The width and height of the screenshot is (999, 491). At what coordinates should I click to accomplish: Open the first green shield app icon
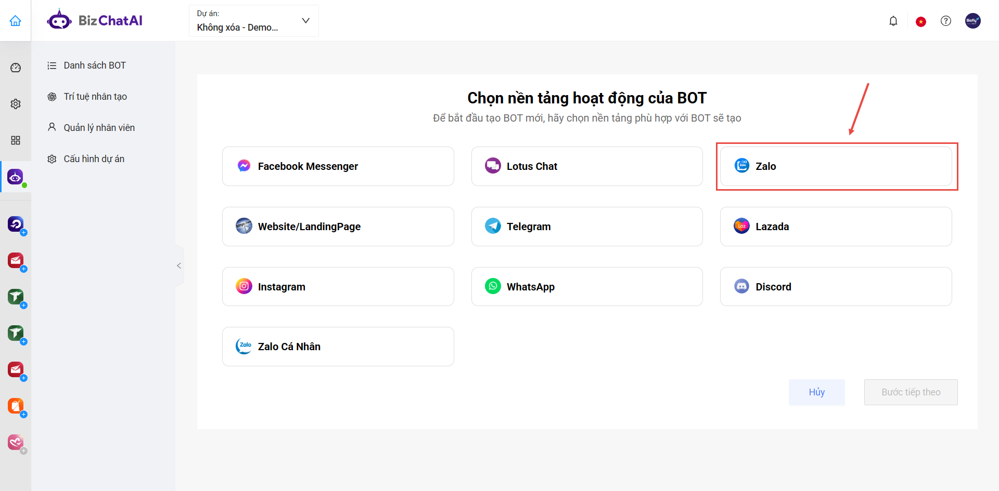click(16, 297)
